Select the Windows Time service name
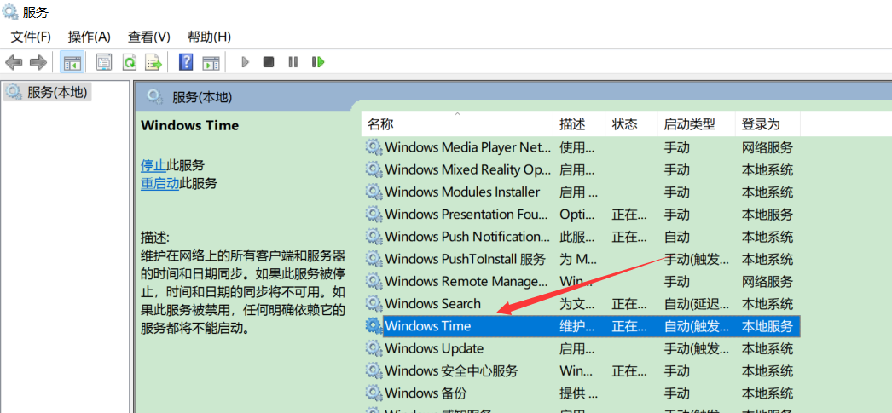Screen dimensions: 892x413 (x=428, y=326)
